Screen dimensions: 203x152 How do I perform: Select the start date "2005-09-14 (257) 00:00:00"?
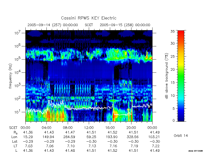pyautogui.click(x=53, y=25)
